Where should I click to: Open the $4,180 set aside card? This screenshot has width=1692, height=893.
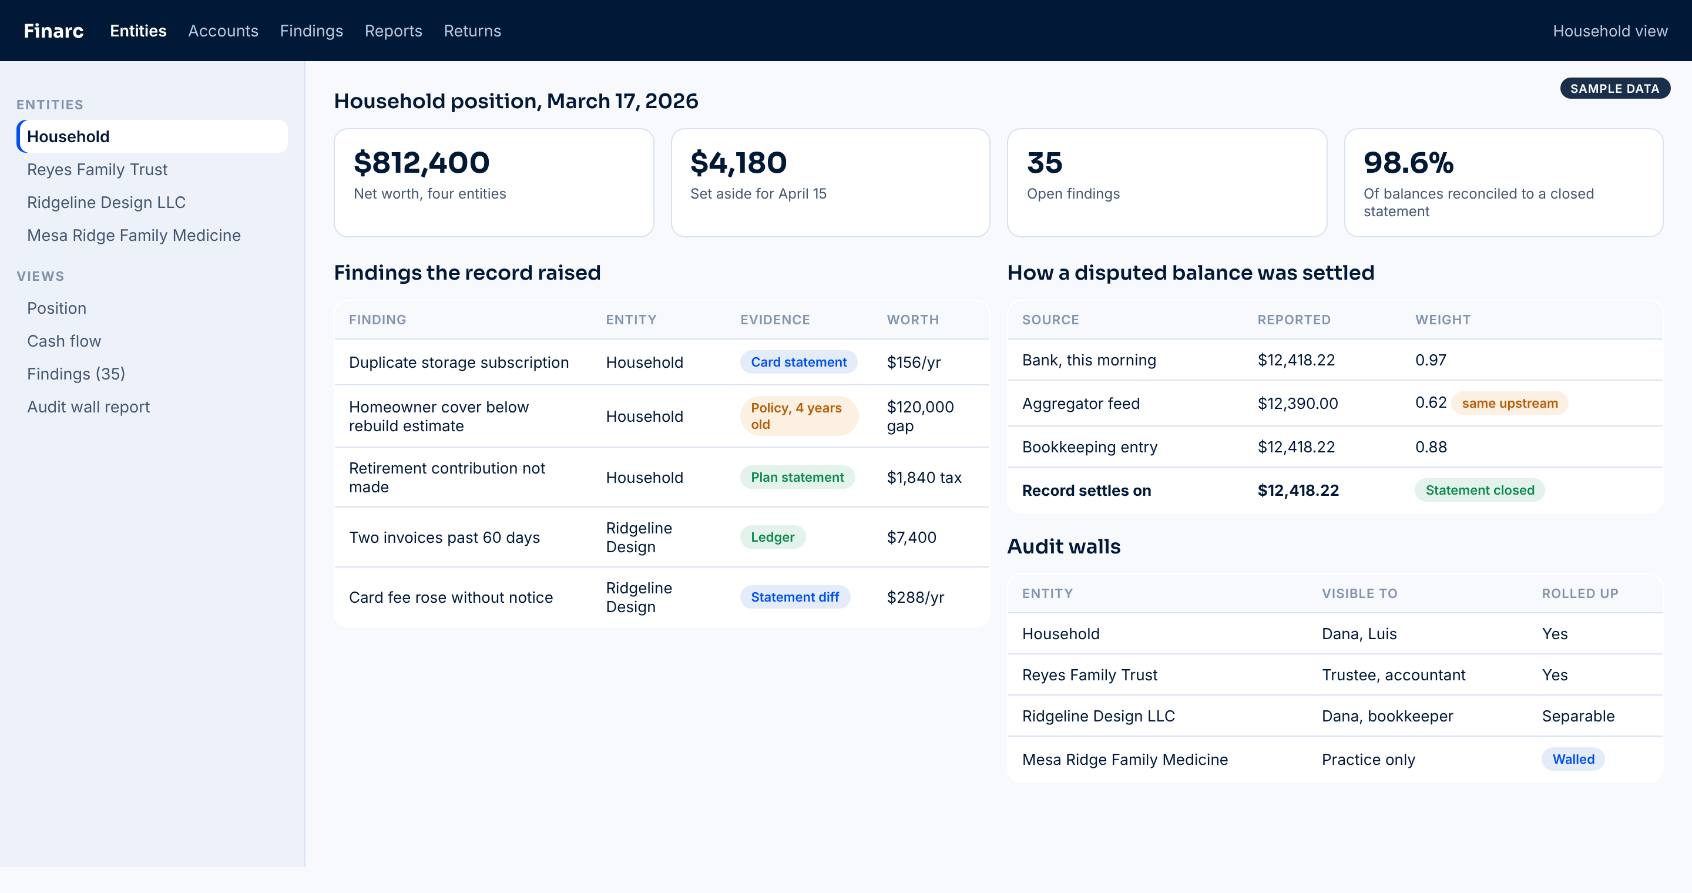coord(830,183)
